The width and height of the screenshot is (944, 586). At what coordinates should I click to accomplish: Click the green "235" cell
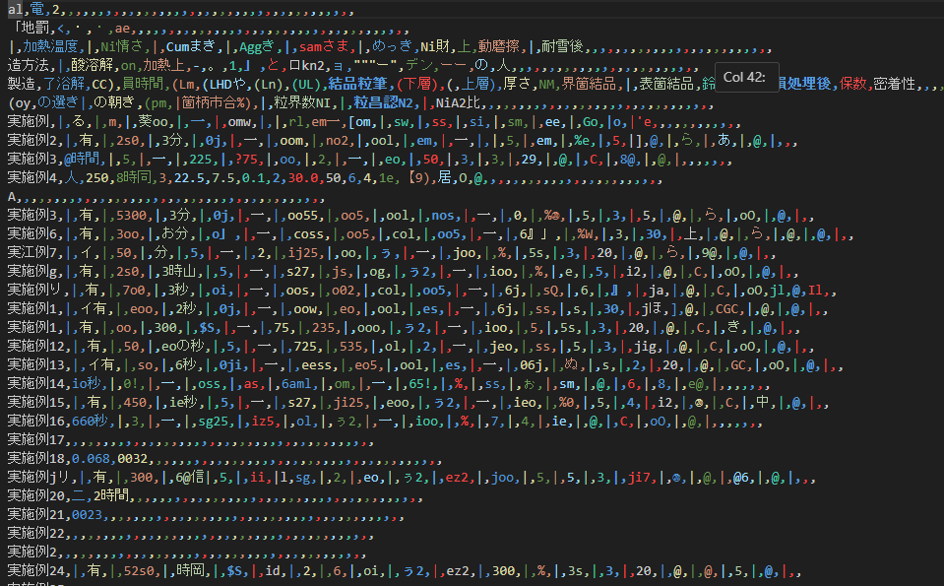[x=323, y=328]
